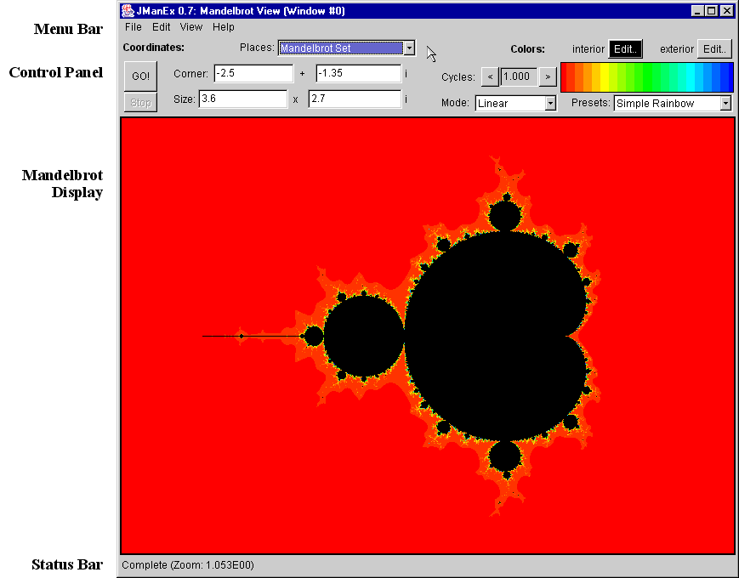Open the Mode dropdown set to Linear
Image resolution: width=739 pixels, height=578 pixels.
point(549,103)
